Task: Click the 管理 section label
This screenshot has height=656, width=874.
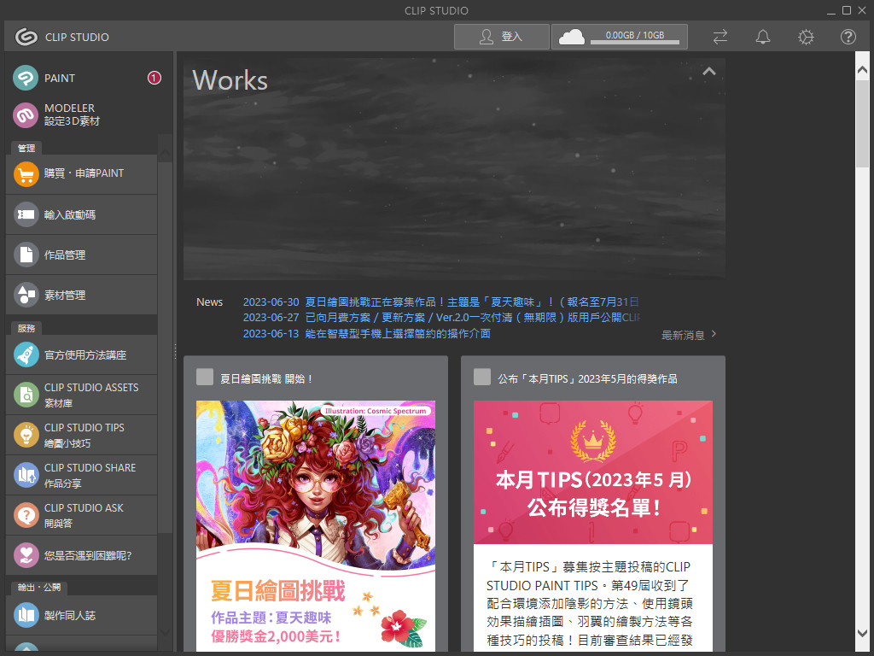Action: pos(26,148)
